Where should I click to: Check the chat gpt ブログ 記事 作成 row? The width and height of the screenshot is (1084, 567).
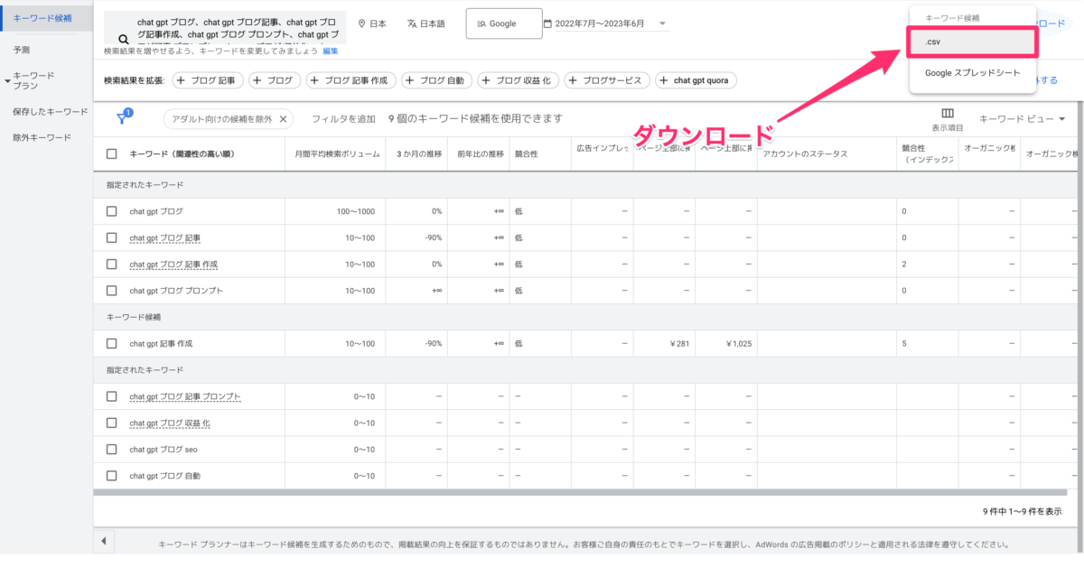click(112, 264)
